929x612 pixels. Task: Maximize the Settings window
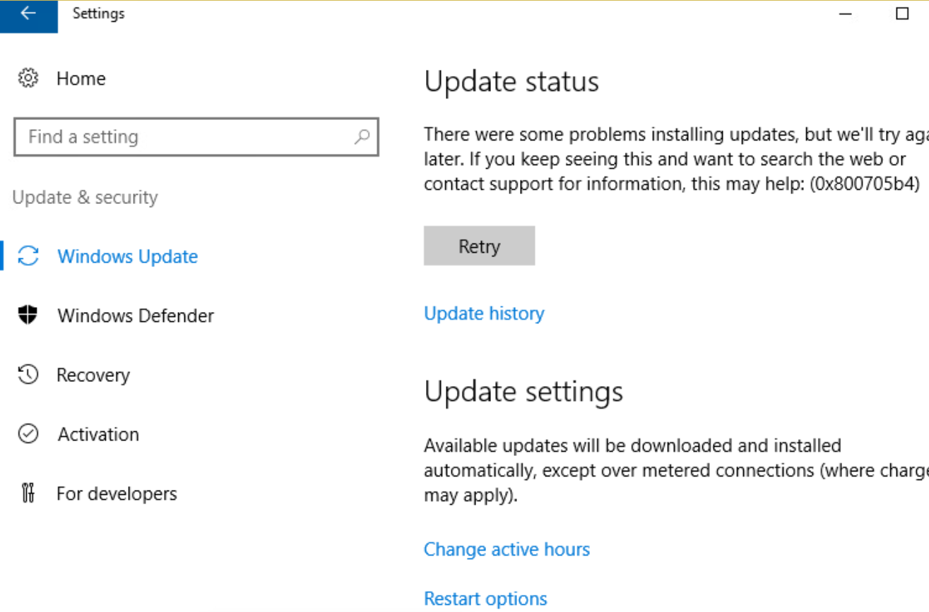click(x=902, y=13)
